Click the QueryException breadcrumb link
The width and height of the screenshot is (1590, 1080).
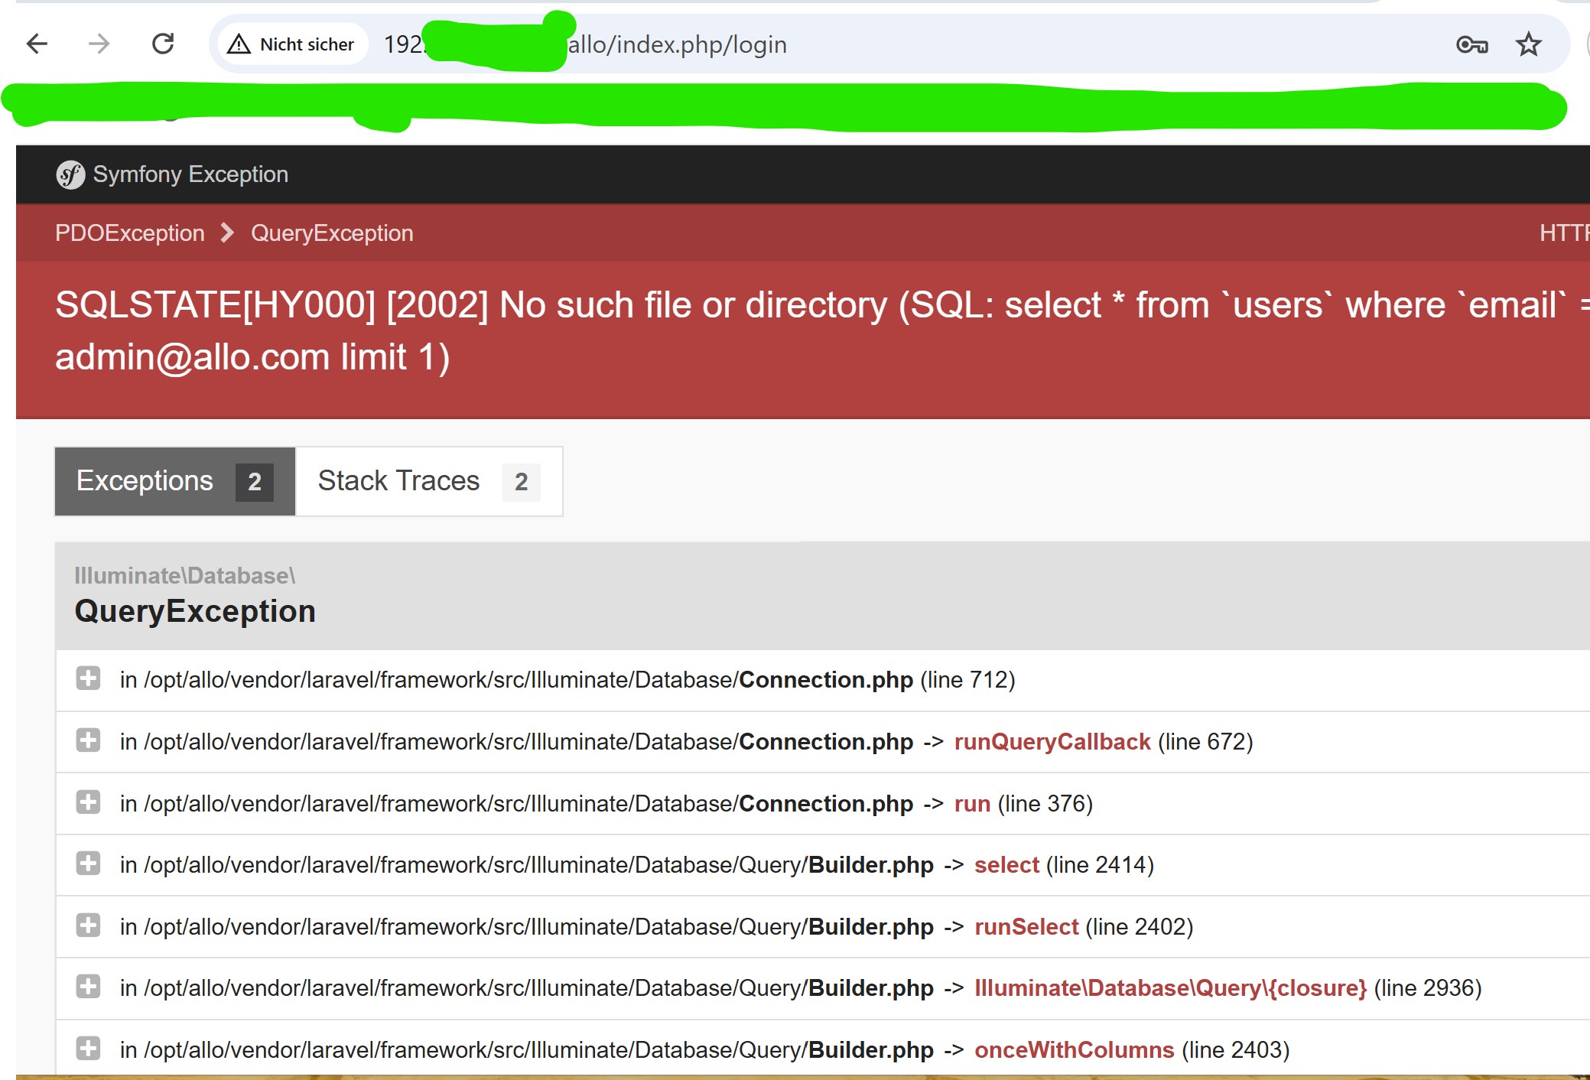point(332,233)
